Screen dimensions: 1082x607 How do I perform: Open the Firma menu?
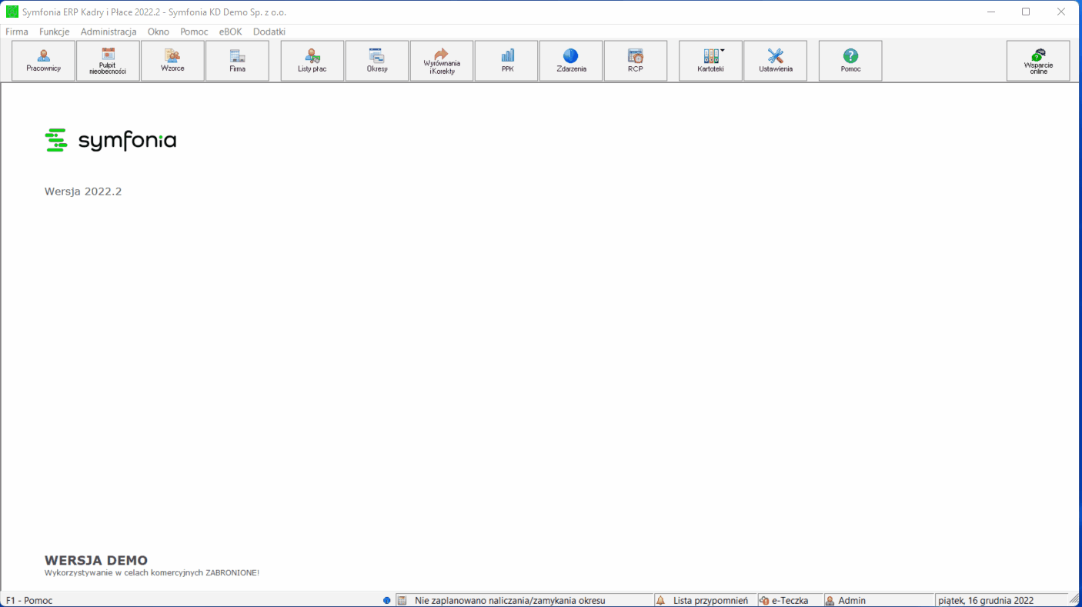click(17, 32)
